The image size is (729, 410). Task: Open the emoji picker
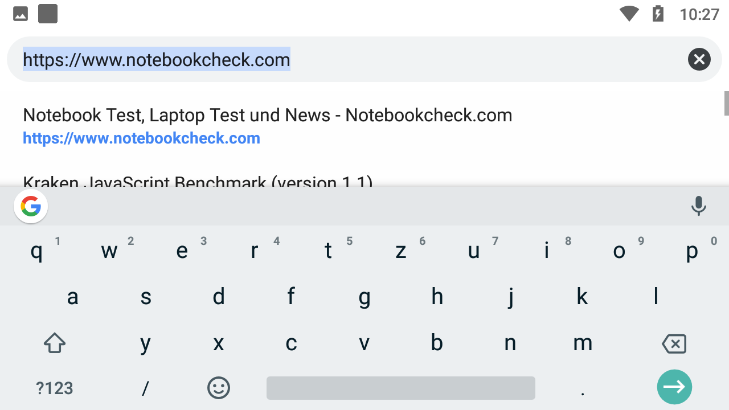pyautogui.click(x=218, y=388)
